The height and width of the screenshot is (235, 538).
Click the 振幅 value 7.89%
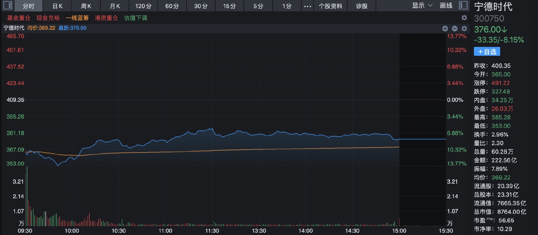click(499, 169)
